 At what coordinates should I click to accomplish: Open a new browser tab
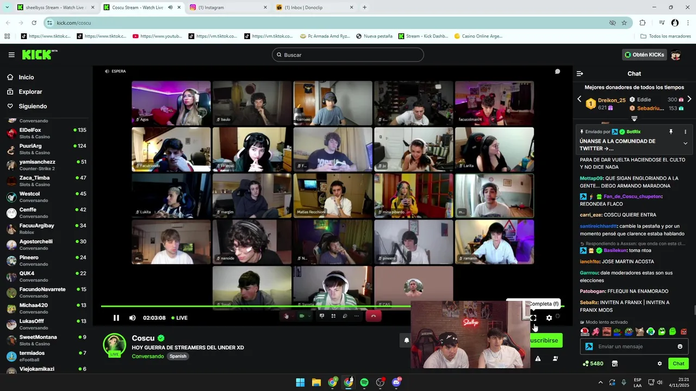point(364,8)
